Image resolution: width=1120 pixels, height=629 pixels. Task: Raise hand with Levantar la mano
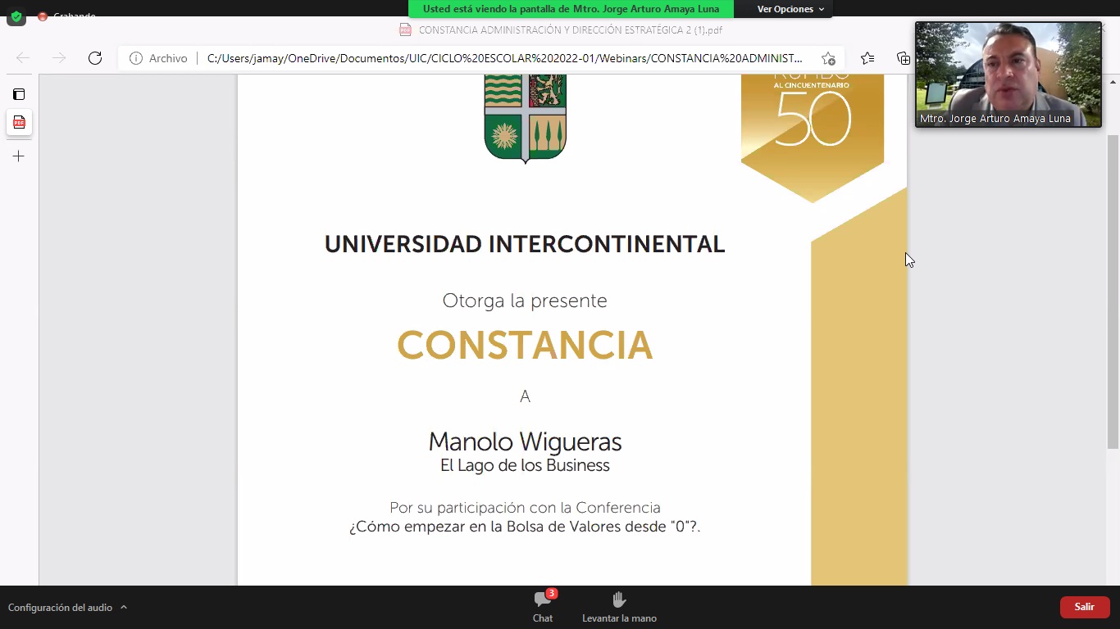619,607
